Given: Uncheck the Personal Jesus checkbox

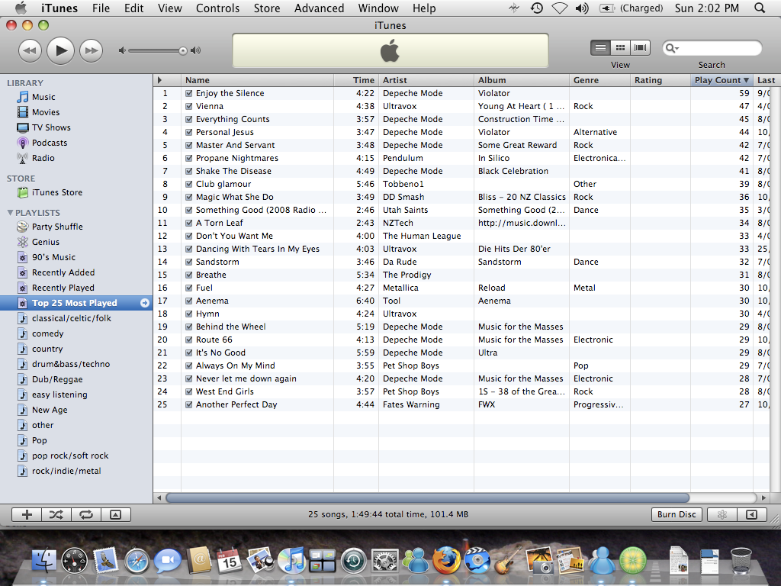Looking at the screenshot, I should [189, 132].
